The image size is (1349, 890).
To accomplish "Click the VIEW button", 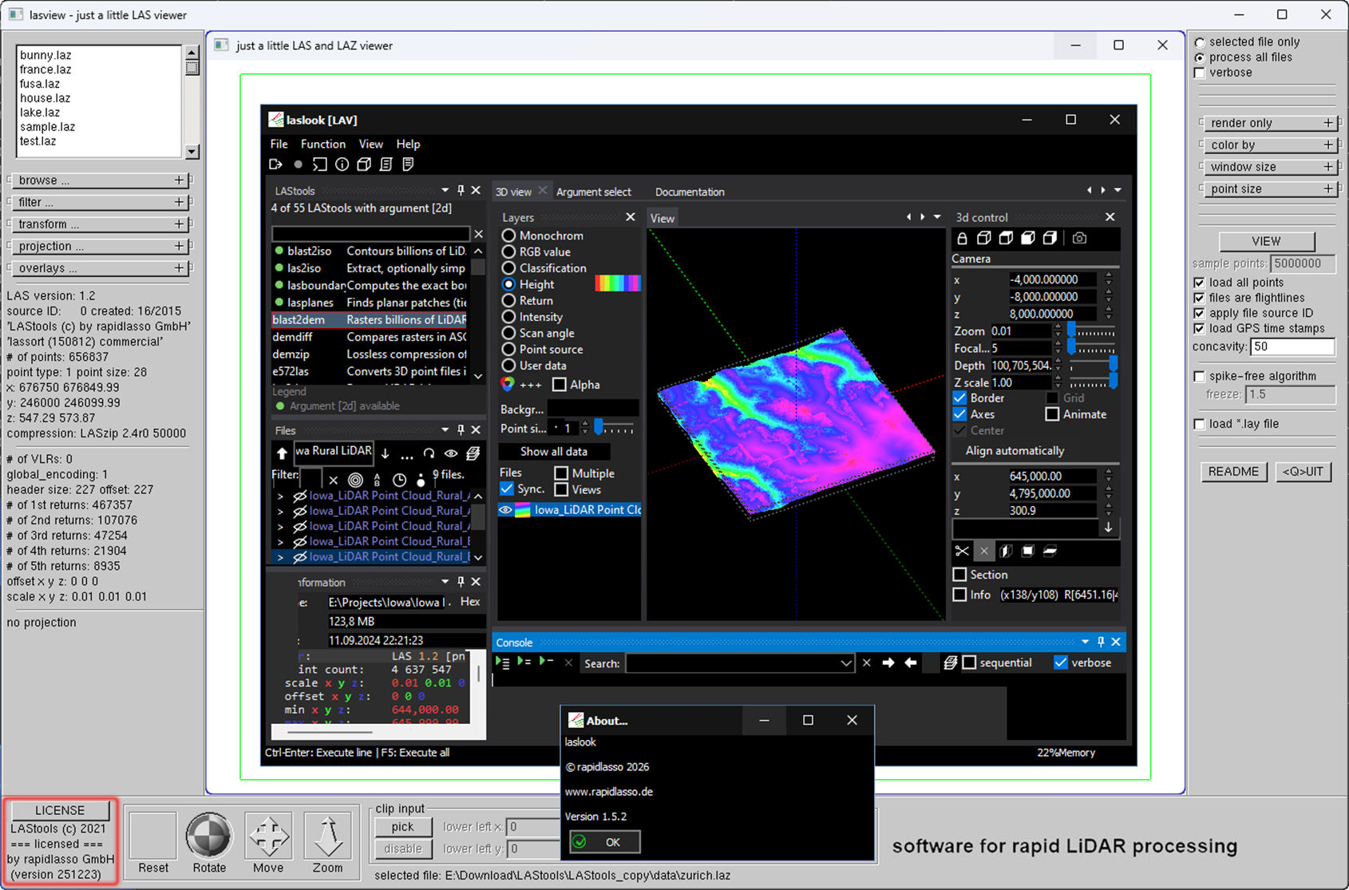I will pyautogui.click(x=1266, y=241).
